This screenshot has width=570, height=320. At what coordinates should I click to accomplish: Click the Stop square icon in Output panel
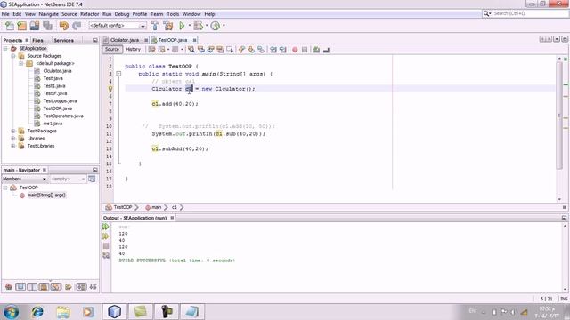[x=106, y=246]
